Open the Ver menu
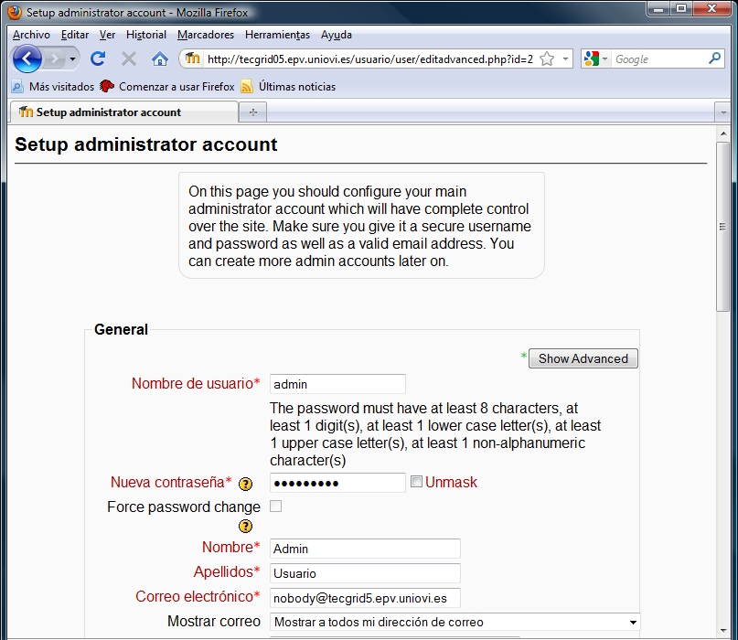 107,35
